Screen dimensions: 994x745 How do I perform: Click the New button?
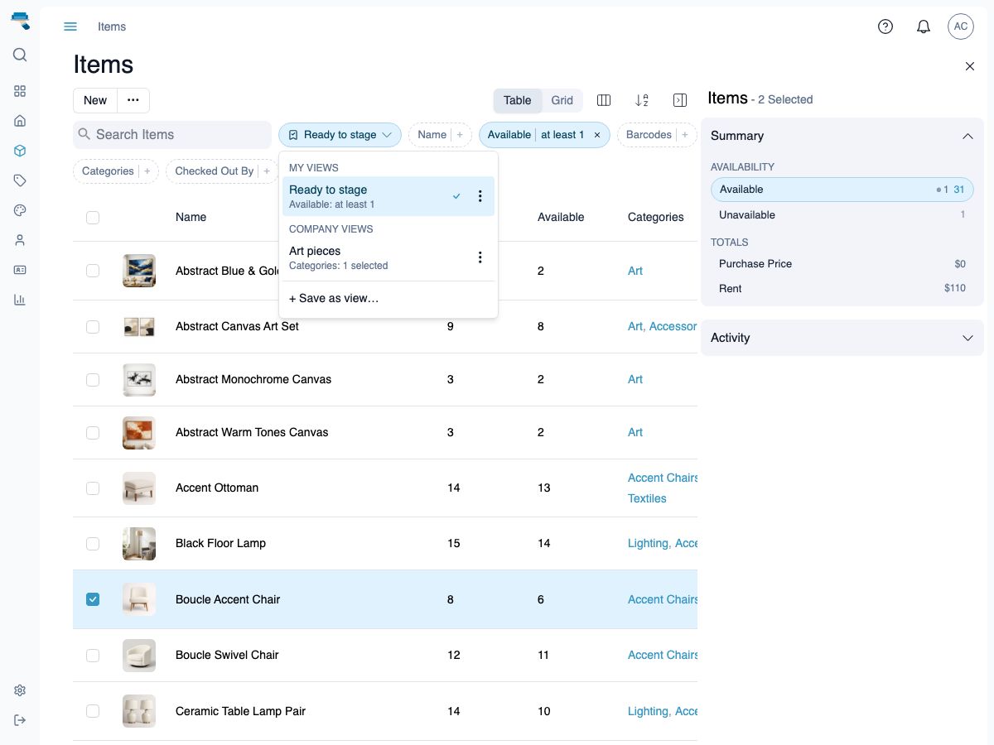tap(95, 100)
